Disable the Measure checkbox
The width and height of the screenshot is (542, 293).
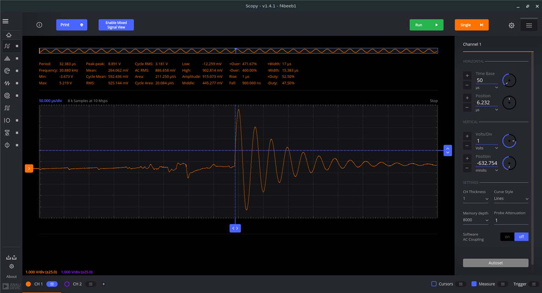(x=474, y=284)
